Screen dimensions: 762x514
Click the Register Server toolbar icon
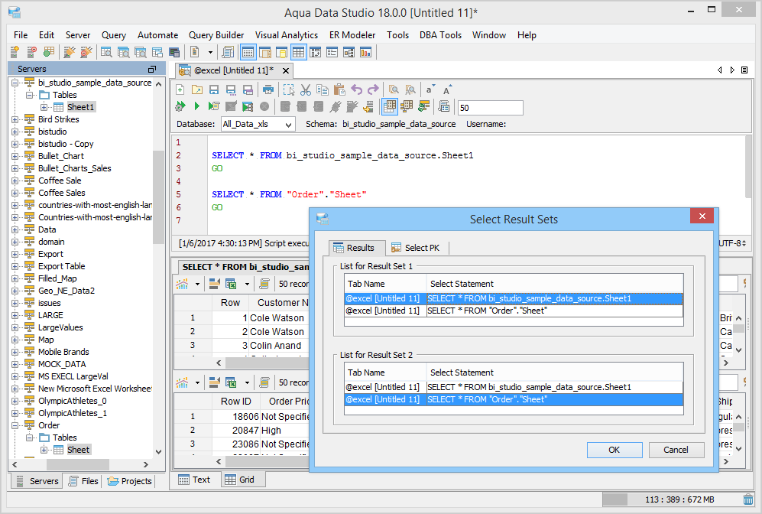[15, 52]
